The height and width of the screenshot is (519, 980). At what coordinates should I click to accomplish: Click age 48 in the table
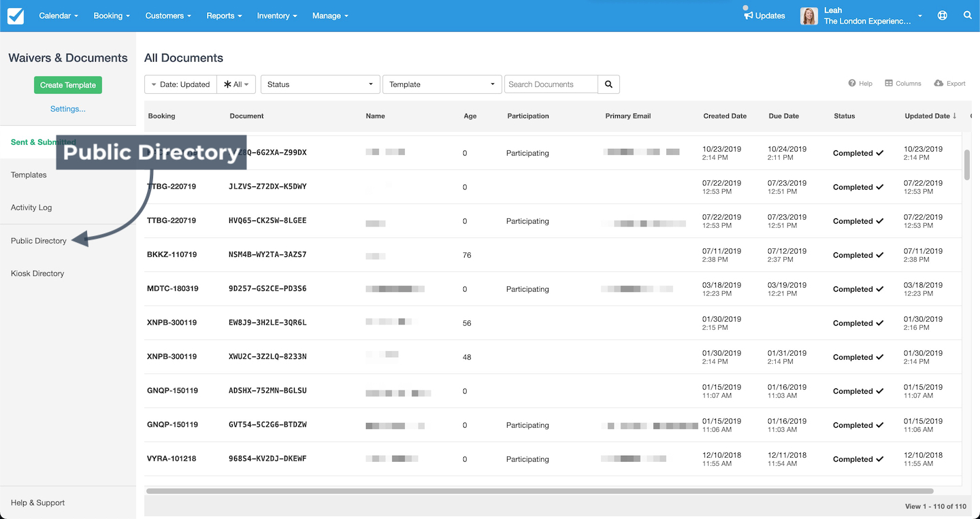[x=467, y=357]
